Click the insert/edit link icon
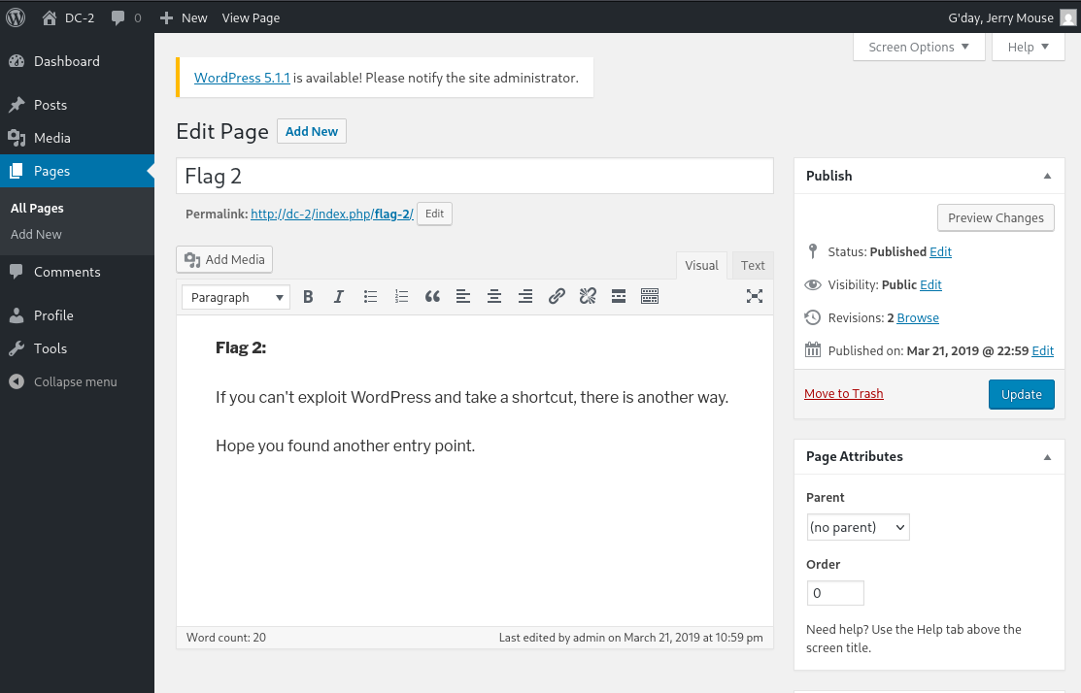Viewport: 1081px width, 693px height. 557,297
